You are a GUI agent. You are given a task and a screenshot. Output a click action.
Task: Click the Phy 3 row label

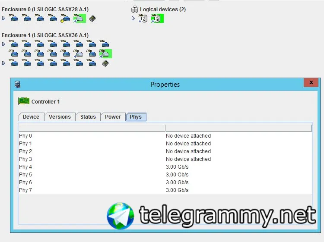(x=25, y=159)
